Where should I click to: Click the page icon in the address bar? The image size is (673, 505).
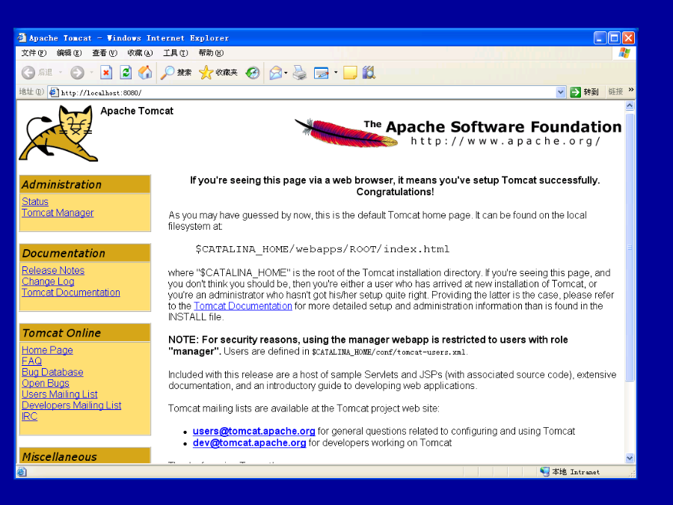click(x=54, y=92)
